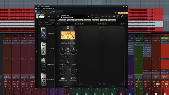Open the Slate preset hamburger menu
This screenshot has height=95, width=169.
58,16
